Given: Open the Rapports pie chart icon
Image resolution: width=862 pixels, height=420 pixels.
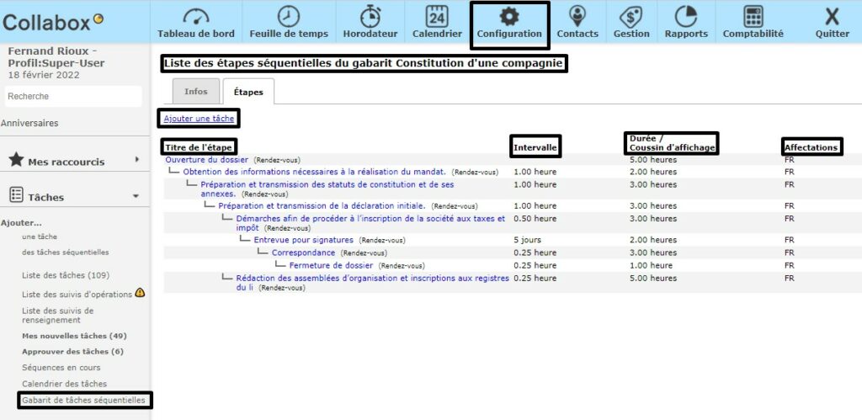Looking at the screenshot, I should 686,16.
